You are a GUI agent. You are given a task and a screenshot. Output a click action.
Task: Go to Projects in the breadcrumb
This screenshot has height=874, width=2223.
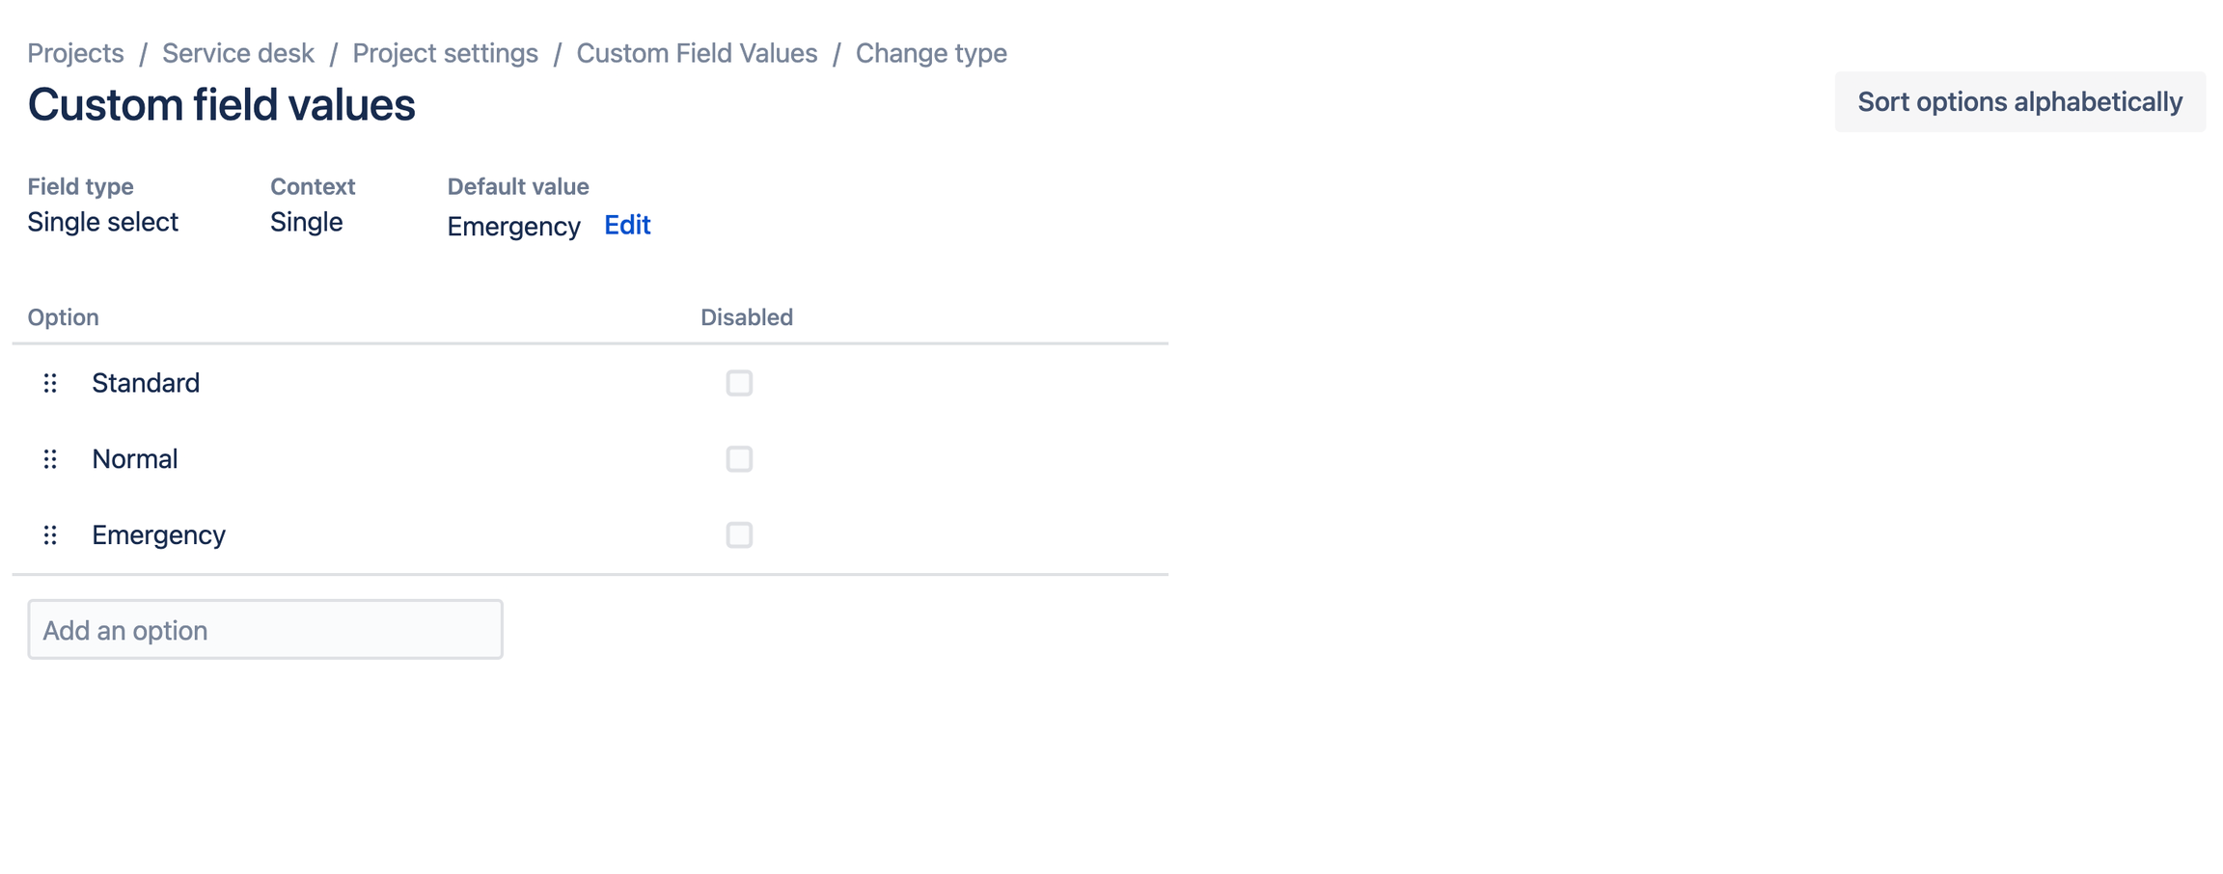point(75,53)
